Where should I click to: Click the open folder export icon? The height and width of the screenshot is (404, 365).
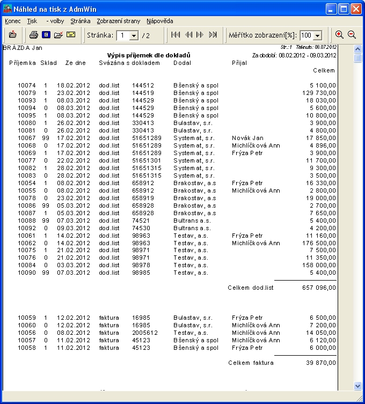point(59,35)
